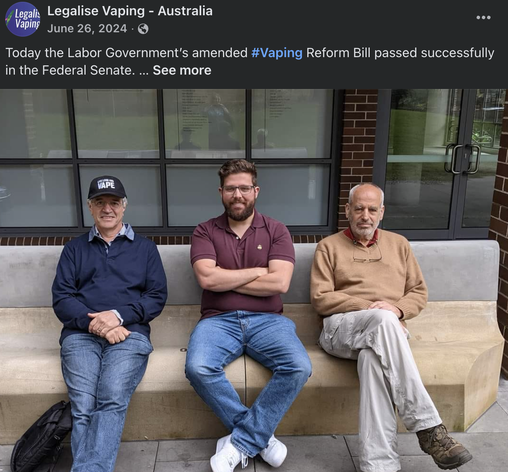The image size is (508, 472).
Task: Expand the post with See more
Action: [x=182, y=70]
